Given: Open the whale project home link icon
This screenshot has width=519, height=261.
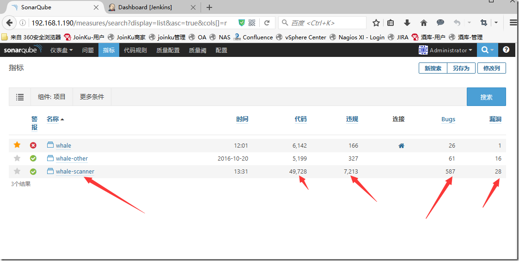Looking at the screenshot, I should 401,145.
